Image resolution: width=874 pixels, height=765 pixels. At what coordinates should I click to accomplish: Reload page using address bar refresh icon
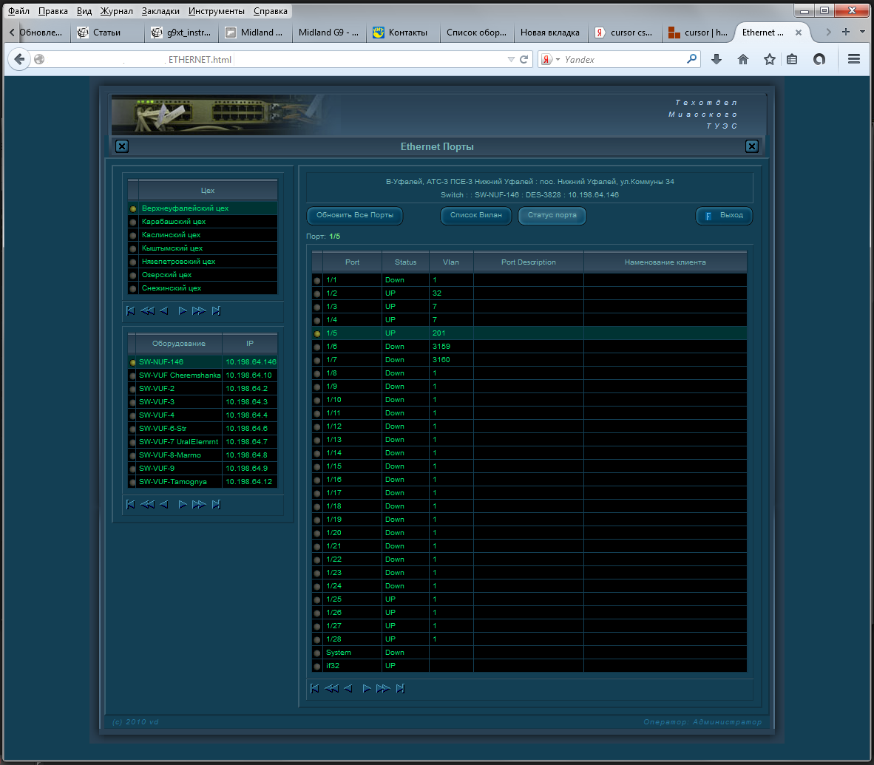tap(524, 60)
